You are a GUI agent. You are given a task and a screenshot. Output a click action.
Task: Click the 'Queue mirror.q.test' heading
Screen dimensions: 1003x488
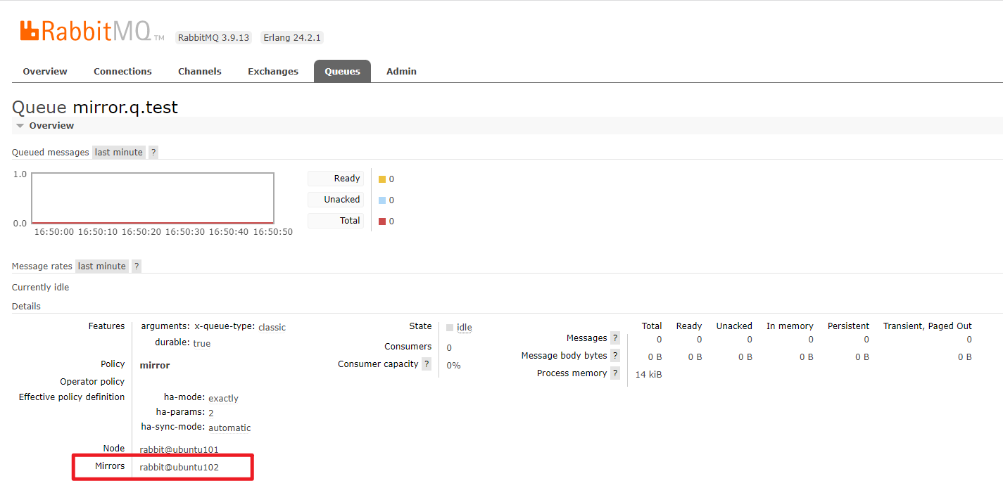[95, 107]
